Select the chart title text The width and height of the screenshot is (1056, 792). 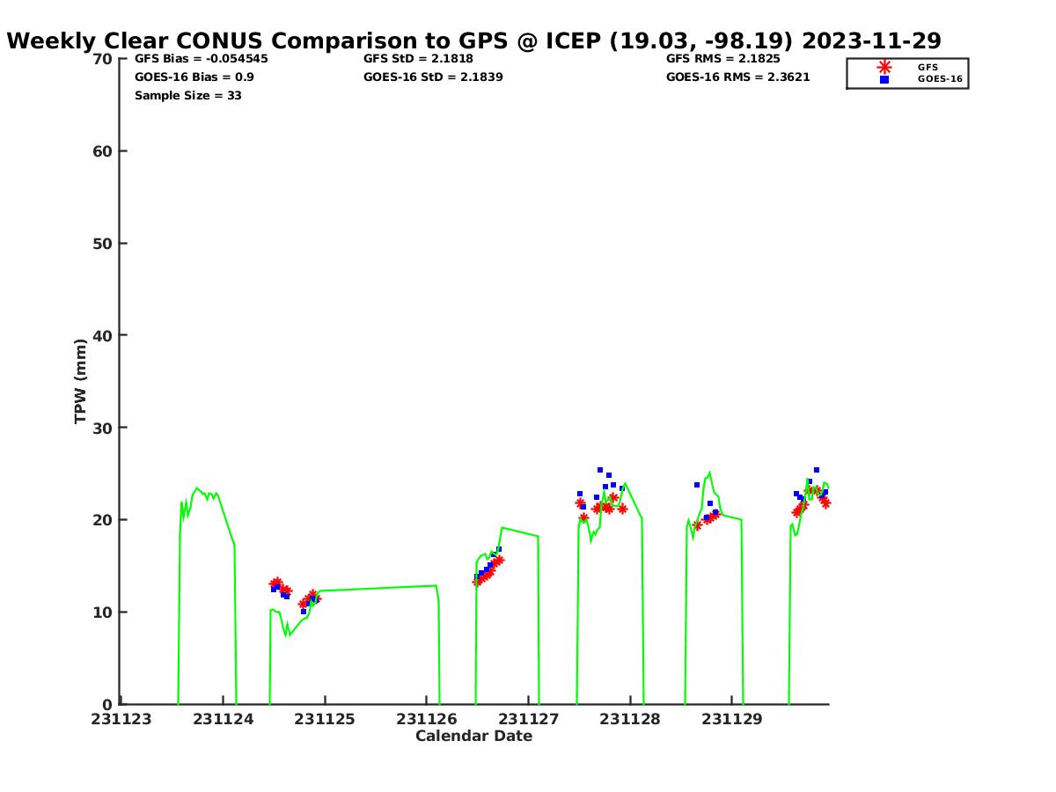pos(474,40)
